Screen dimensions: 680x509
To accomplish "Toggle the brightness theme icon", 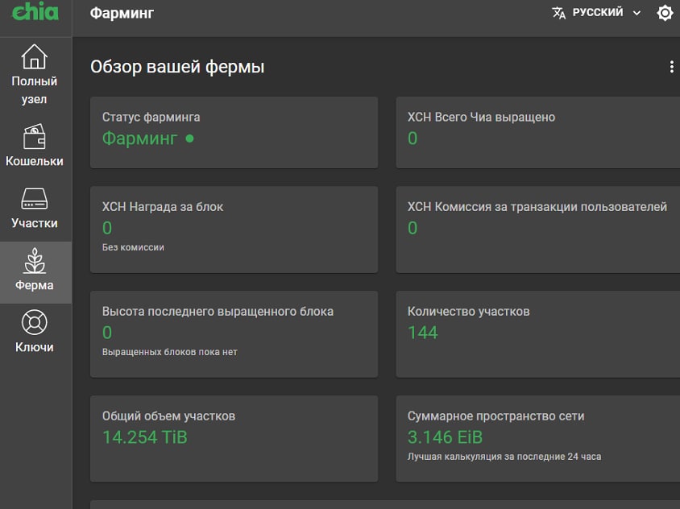I will (665, 13).
